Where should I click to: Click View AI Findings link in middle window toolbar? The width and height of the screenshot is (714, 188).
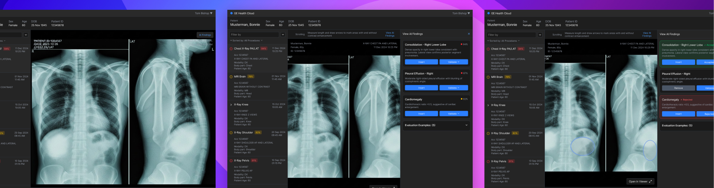[389, 34]
